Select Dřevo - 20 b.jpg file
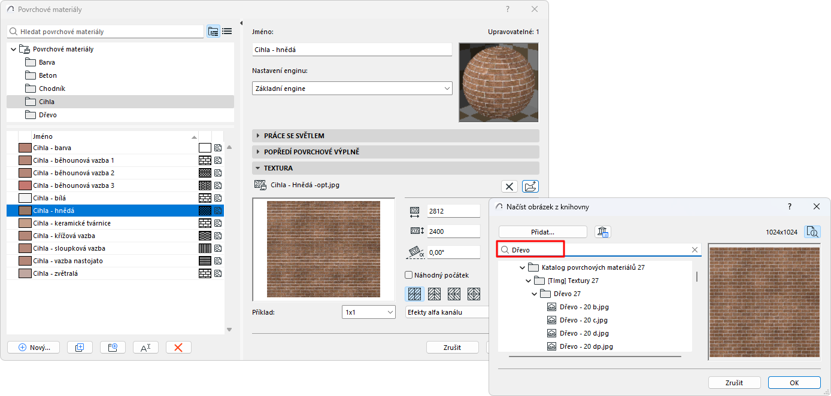The width and height of the screenshot is (831, 396). [x=578, y=307]
